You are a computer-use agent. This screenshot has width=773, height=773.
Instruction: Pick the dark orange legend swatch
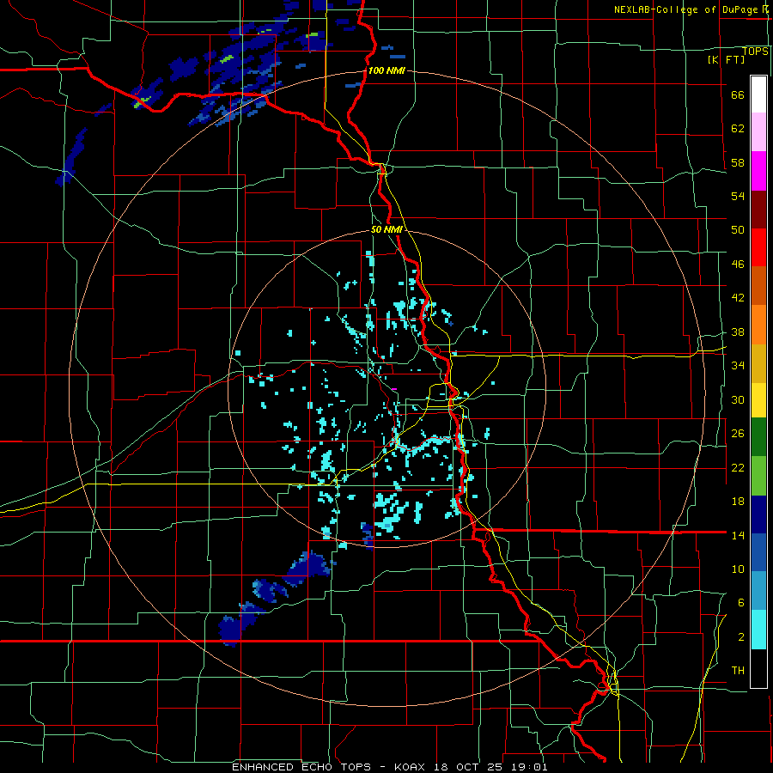(758, 285)
